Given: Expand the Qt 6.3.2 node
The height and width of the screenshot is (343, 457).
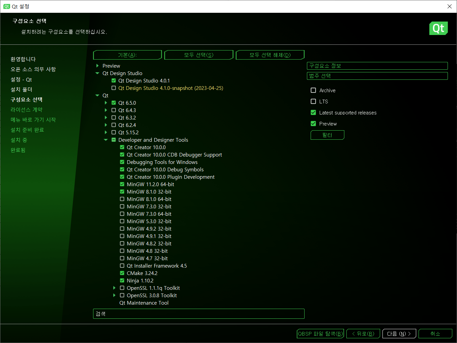Looking at the screenshot, I should point(106,118).
